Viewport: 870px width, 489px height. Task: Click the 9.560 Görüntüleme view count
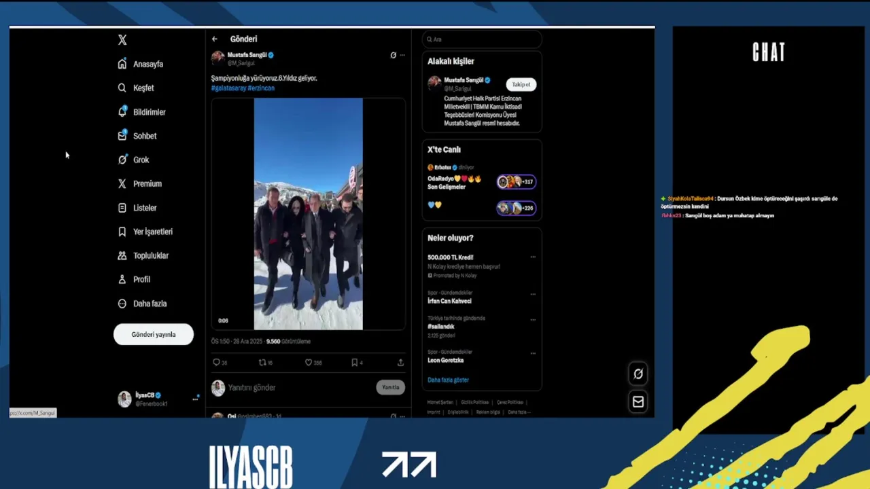click(288, 342)
